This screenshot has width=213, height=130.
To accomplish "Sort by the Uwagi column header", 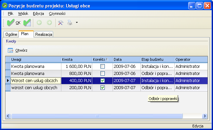I will coord(36,59).
